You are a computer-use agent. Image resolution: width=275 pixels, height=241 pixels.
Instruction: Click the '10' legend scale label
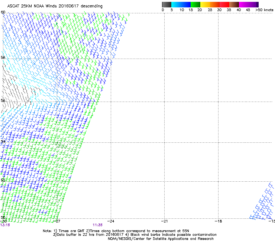click(x=182, y=10)
